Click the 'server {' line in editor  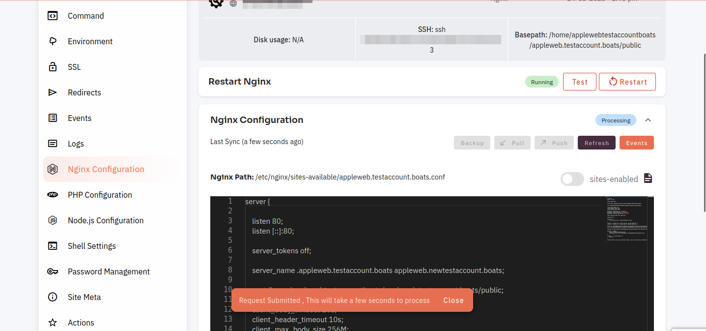click(x=257, y=202)
